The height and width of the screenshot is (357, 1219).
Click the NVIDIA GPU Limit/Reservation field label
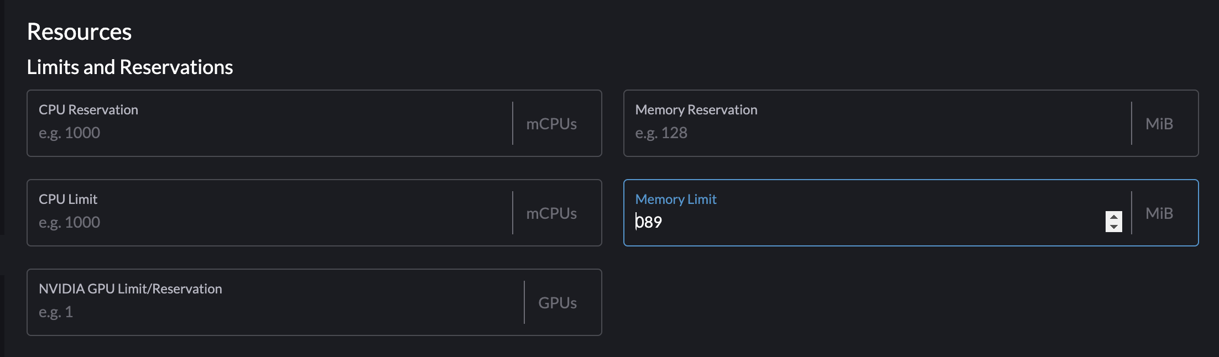[x=130, y=288]
